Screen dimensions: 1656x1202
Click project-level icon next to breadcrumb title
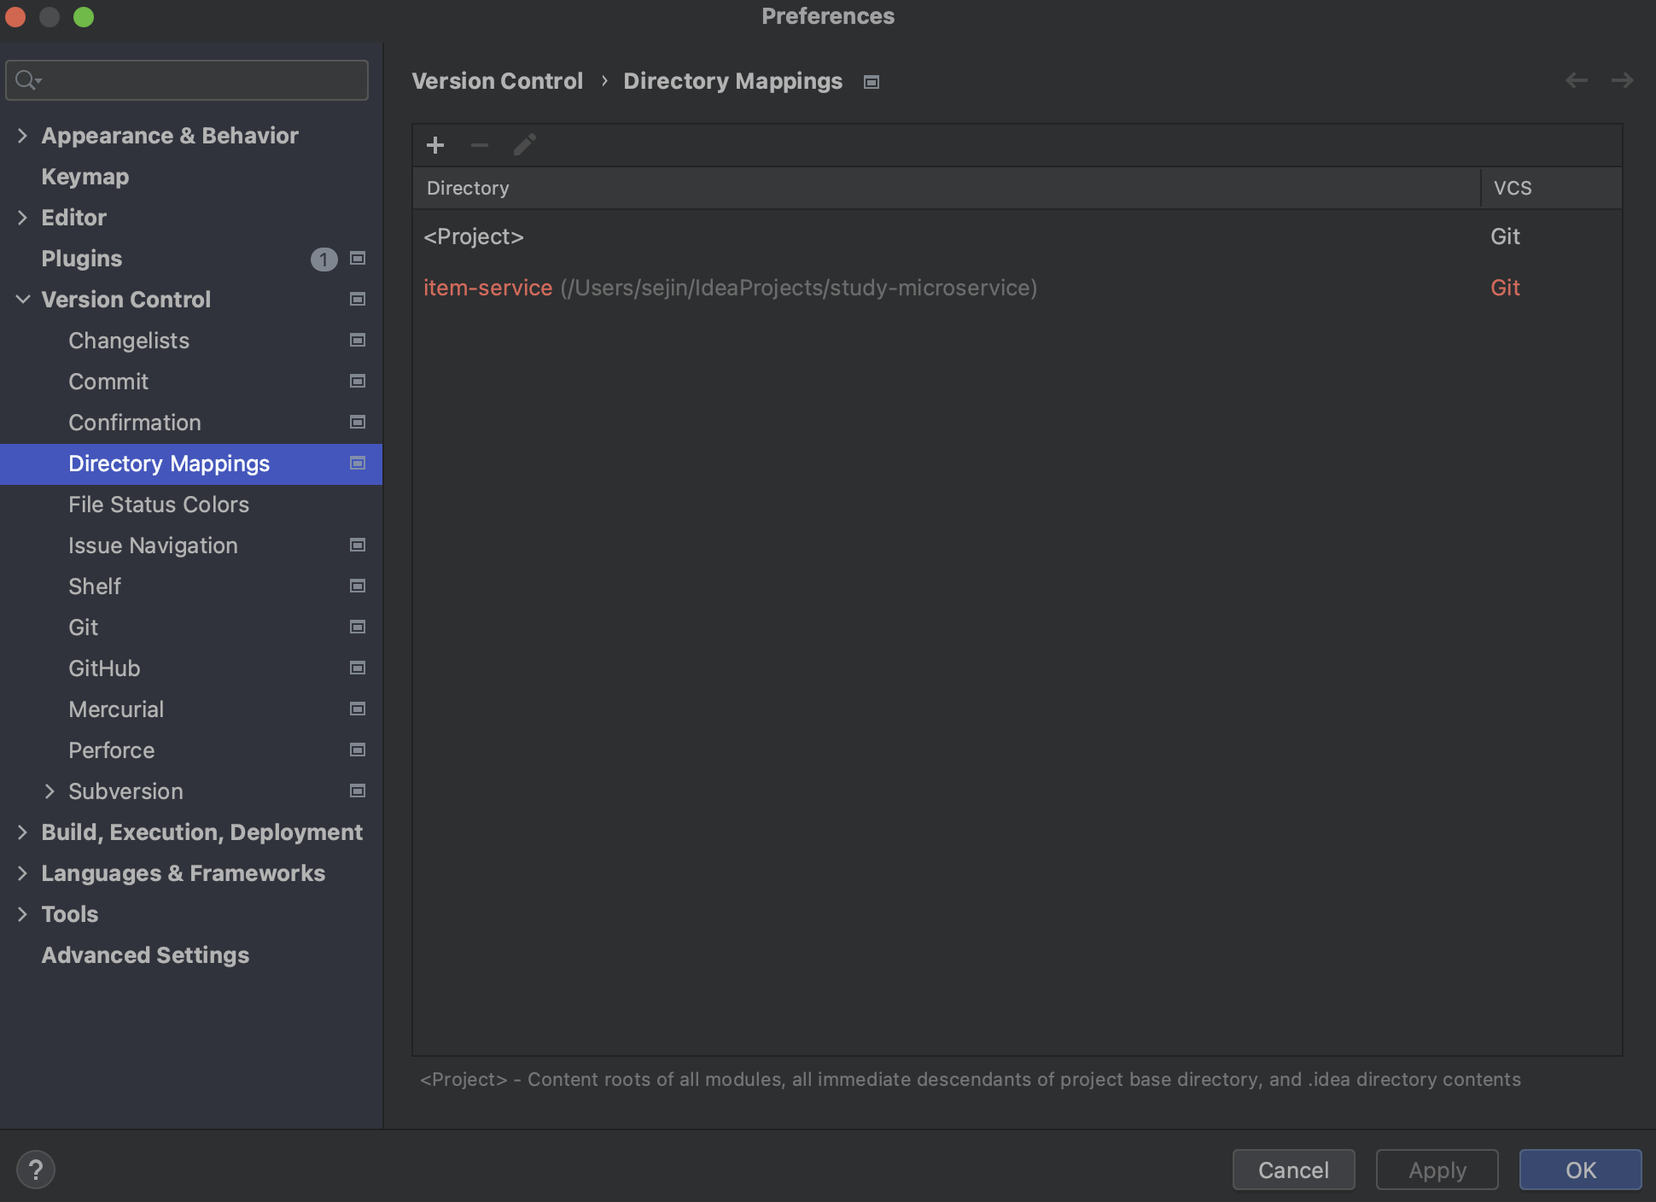coord(872,82)
